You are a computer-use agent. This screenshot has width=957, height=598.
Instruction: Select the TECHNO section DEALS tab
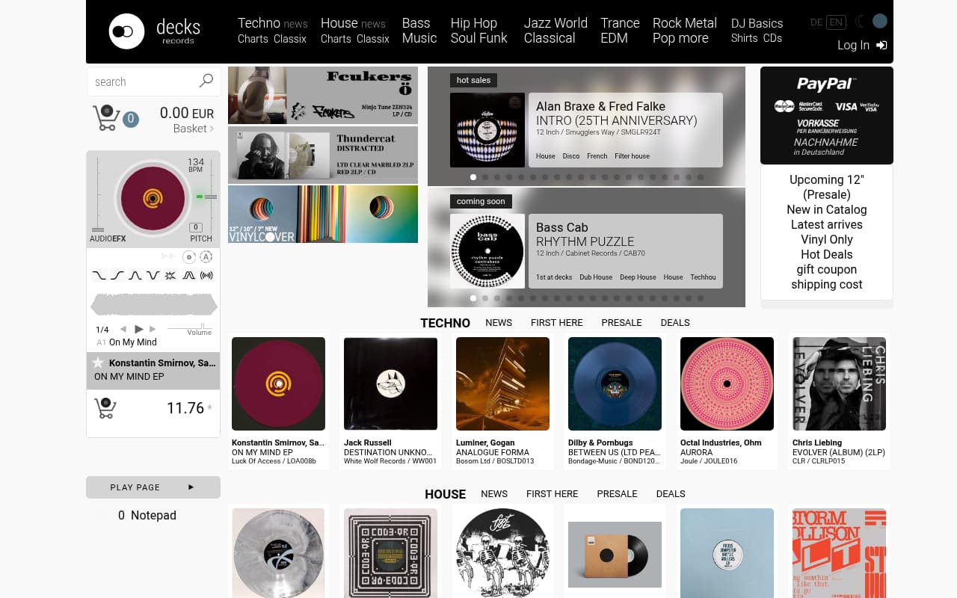[675, 323]
